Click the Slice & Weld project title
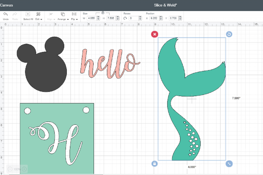 tap(165, 5)
